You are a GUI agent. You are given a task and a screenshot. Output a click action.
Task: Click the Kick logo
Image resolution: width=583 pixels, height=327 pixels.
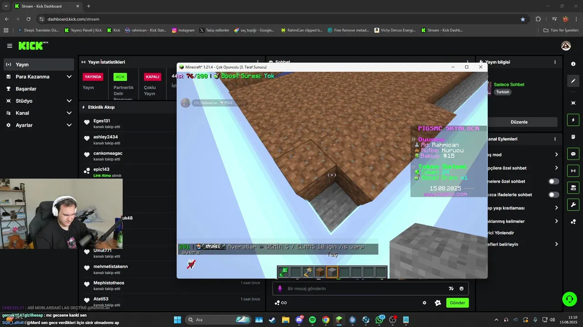coord(33,45)
